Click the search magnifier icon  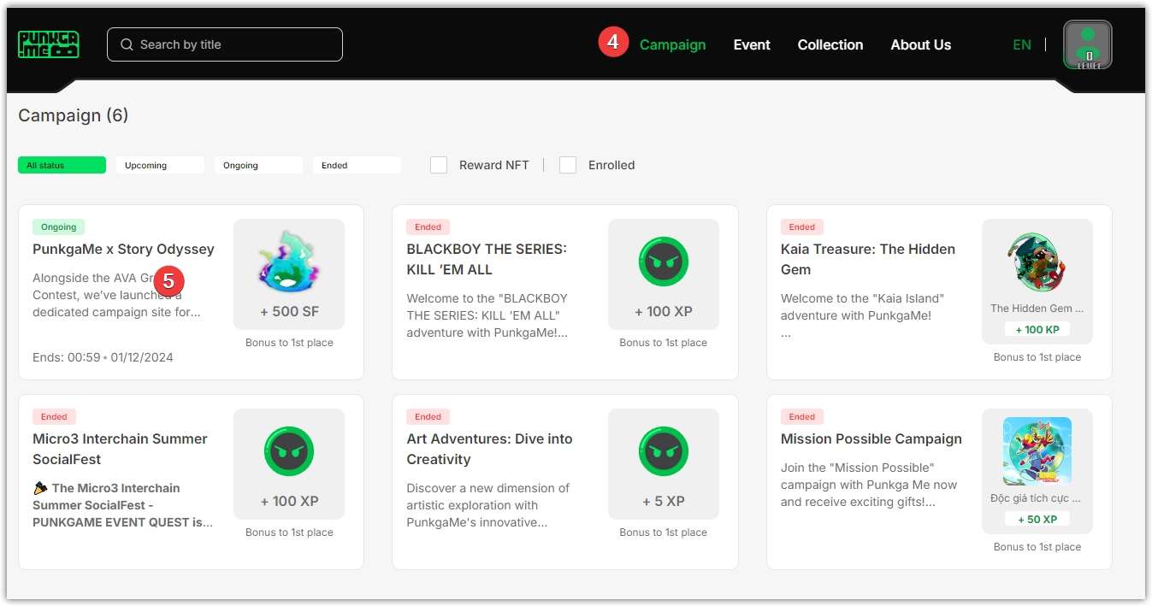click(127, 44)
